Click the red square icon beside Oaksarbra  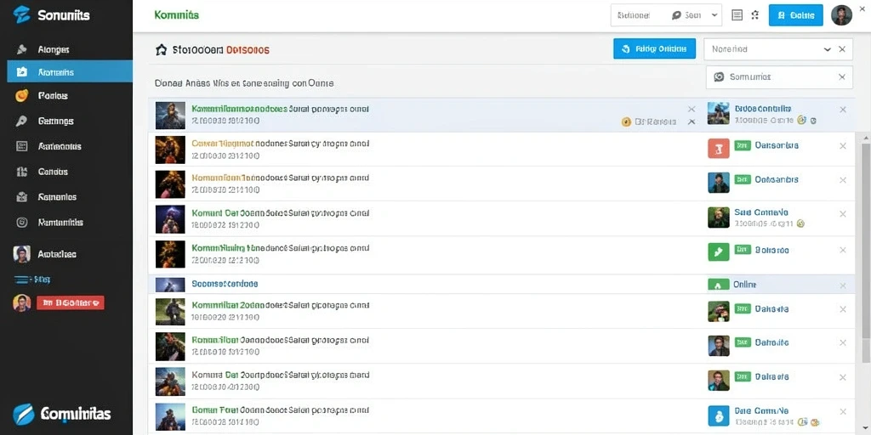click(718, 148)
